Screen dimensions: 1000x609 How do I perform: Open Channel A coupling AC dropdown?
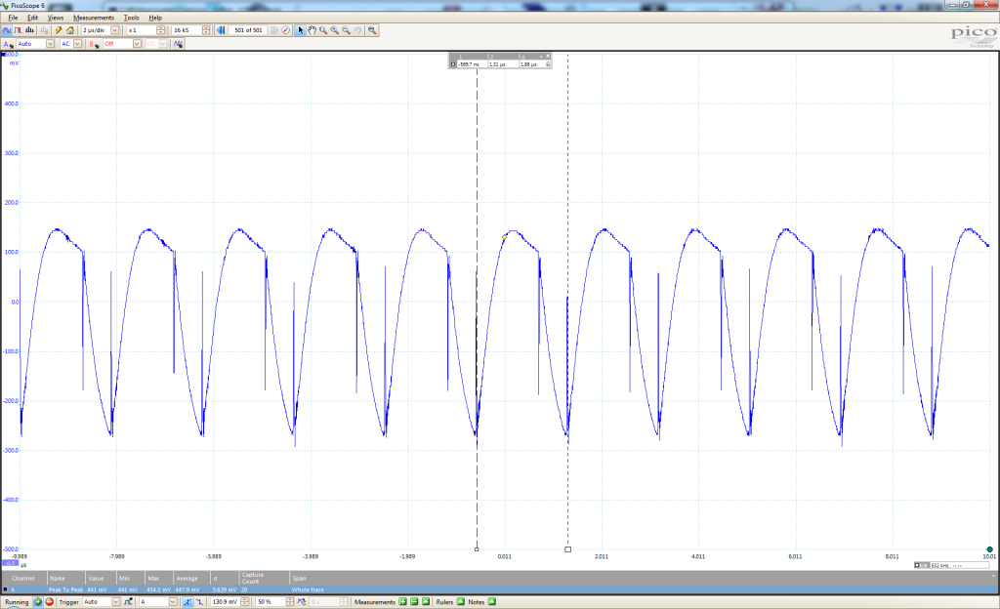click(77, 44)
